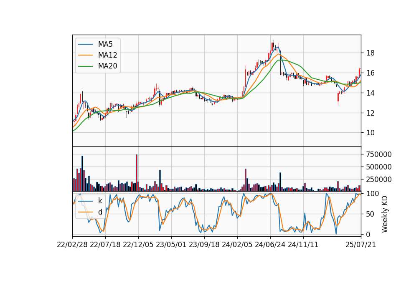This screenshot has width=401, height=288.
Task: Click the 24/06/24 date label
Action: coord(270,245)
